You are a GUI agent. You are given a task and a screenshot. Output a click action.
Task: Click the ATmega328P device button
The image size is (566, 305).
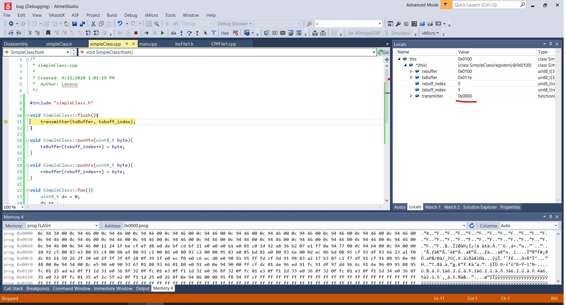(364, 33)
